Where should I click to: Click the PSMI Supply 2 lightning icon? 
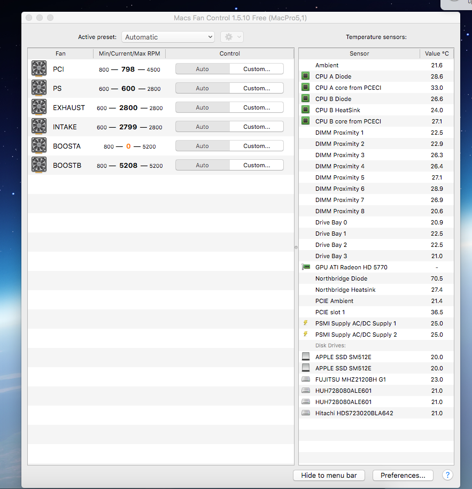(306, 334)
